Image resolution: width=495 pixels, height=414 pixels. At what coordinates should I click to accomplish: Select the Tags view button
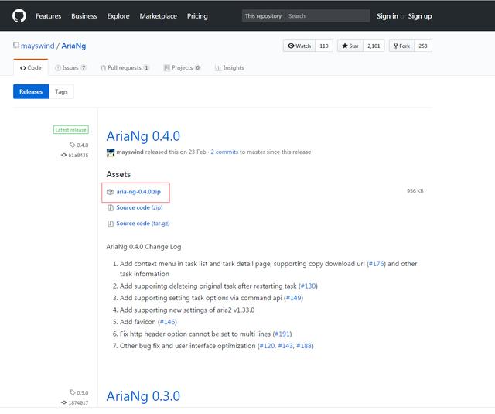point(61,91)
